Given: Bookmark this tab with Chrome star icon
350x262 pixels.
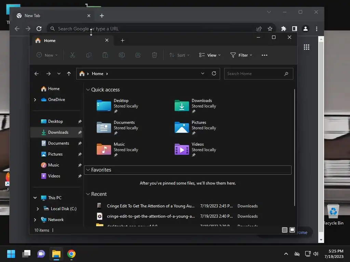Looking at the screenshot, I should pos(270,29).
